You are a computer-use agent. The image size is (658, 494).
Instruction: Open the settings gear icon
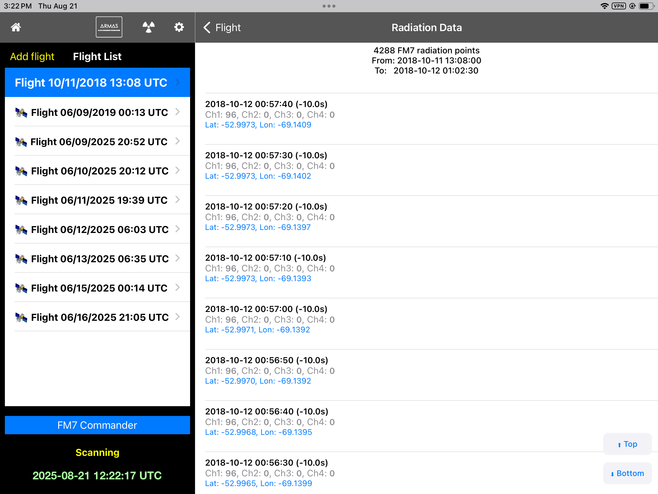[x=179, y=27]
